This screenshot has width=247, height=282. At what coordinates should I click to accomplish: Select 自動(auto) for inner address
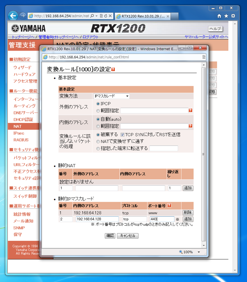coord(98,119)
